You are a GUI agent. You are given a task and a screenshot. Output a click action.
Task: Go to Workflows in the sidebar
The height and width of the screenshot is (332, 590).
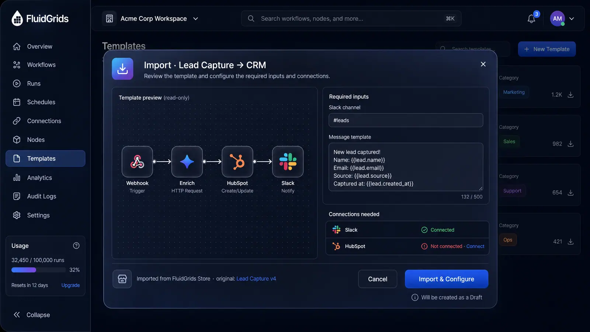point(45,65)
